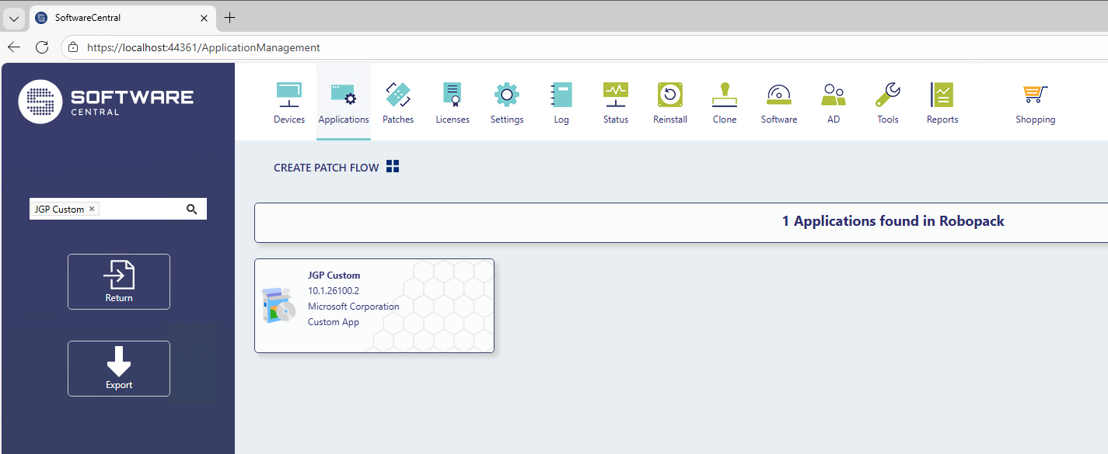Open the AD users icon
Image resolution: width=1108 pixels, height=454 pixels.
(x=834, y=95)
